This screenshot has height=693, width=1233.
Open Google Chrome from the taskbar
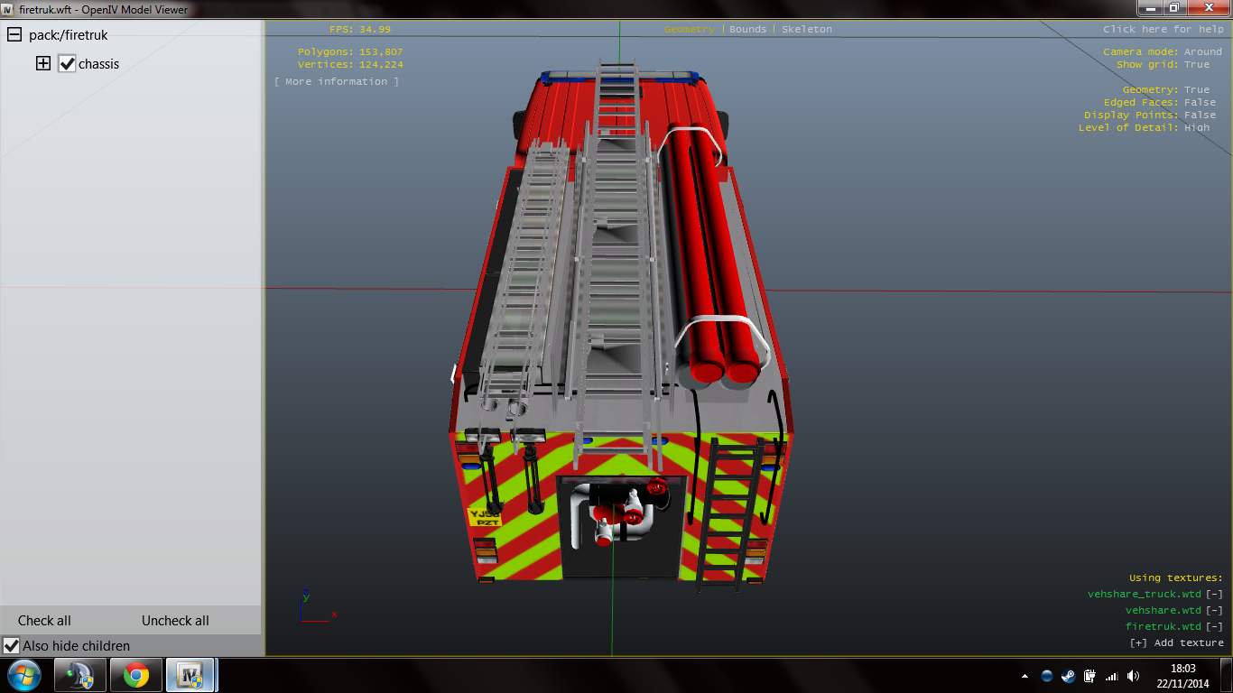click(136, 675)
